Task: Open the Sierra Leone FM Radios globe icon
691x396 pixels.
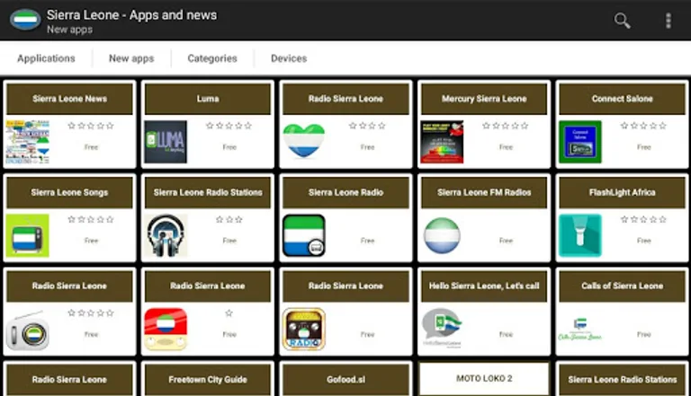Action: pyautogui.click(x=442, y=235)
